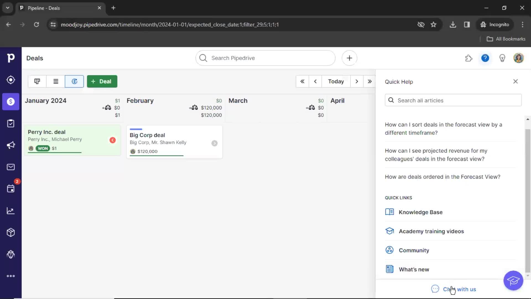Click the Marketplace/integrations icon in sidebar

coord(11,233)
